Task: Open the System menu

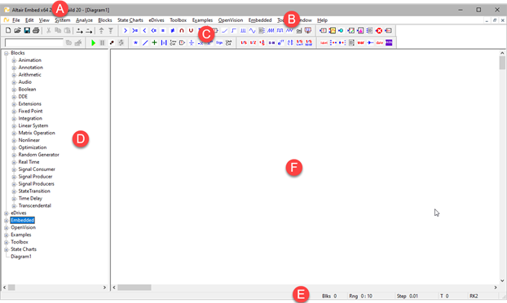Action: coord(63,20)
